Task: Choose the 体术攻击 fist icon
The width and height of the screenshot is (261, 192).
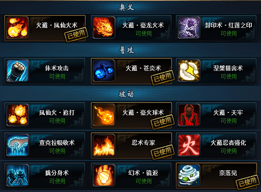Action: pos(17,70)
